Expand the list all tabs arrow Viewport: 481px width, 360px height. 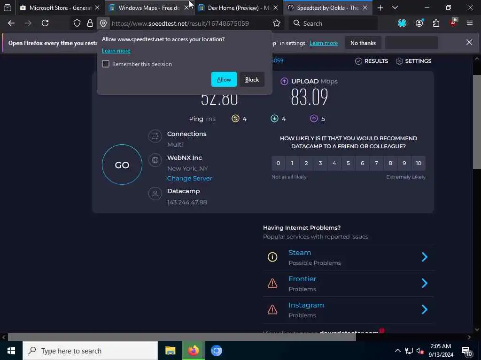click(x=395, y=7)
